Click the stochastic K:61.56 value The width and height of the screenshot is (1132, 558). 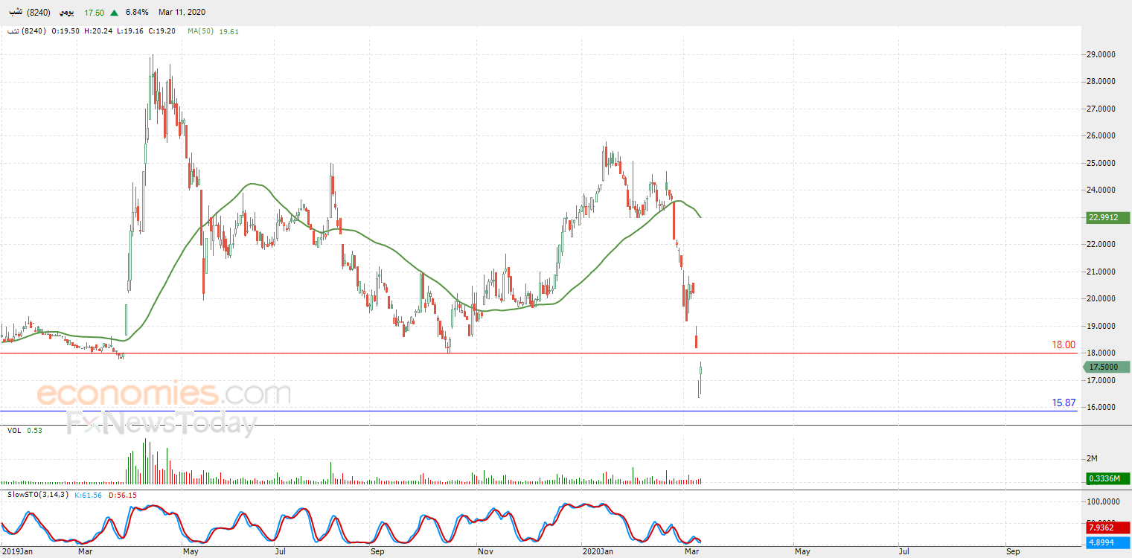coord(89,495)
